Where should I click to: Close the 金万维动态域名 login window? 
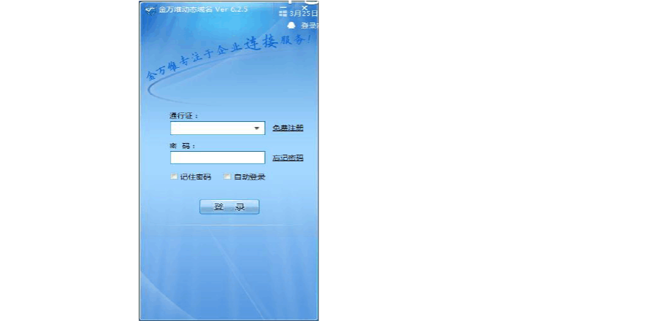(304, 7)
